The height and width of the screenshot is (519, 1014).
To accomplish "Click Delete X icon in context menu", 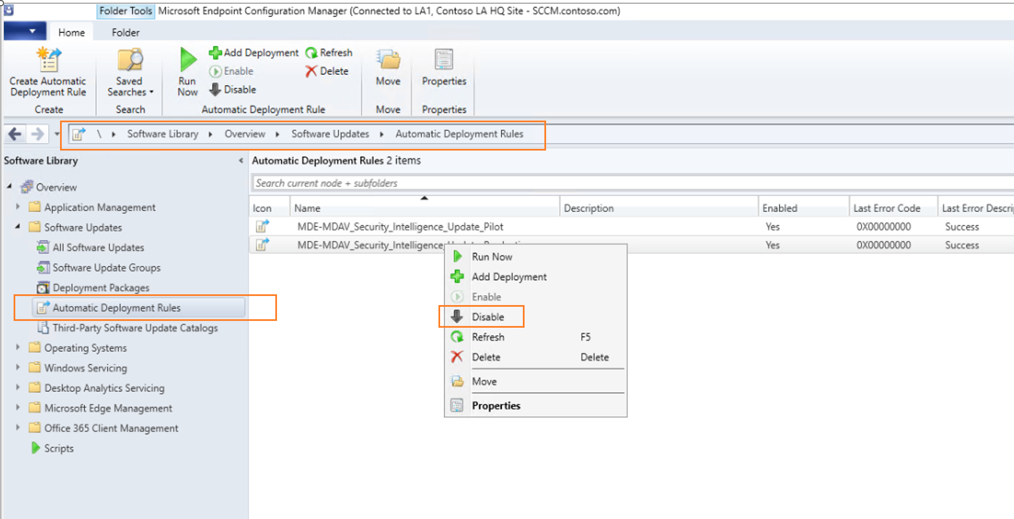I will point(457,357).
